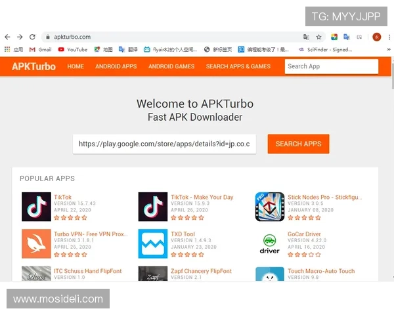Click the browser reload button
The width and height of the screenshot is (394, 315).
pos(32,37)
